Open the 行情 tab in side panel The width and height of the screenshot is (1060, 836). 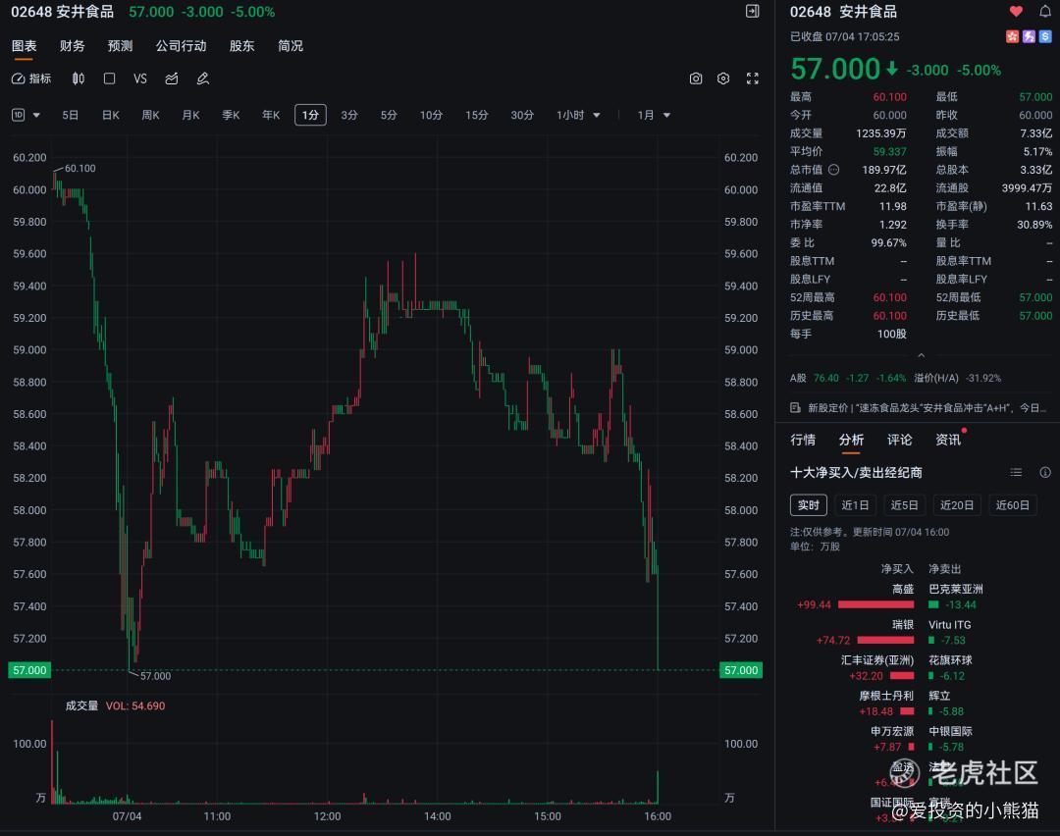tap(803, 440)
